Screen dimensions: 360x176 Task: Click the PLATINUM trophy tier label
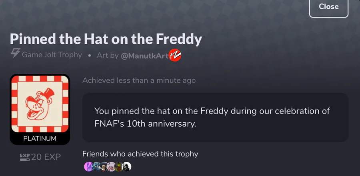coord(40,139)
